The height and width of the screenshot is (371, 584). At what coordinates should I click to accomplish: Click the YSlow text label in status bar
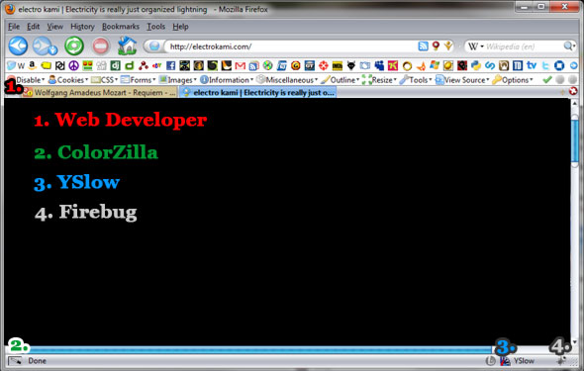[524, 361]
